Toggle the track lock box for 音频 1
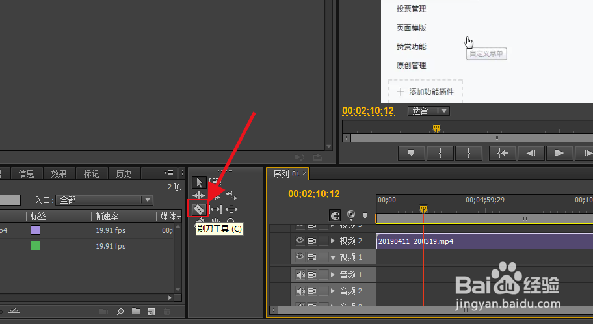593x324 pixels. click(x=324, y=275)
